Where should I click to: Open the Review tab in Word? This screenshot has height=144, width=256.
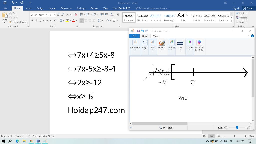(x=94, y=8)
